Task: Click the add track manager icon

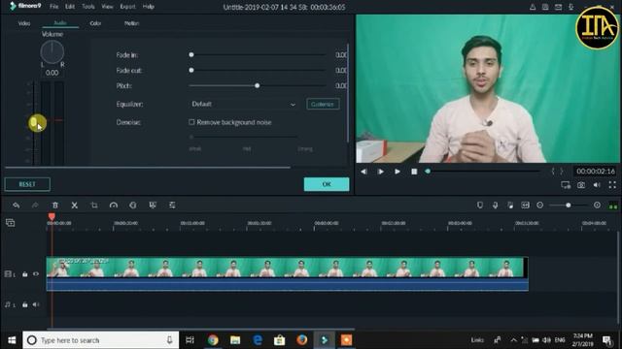Action: click(11, 223)
